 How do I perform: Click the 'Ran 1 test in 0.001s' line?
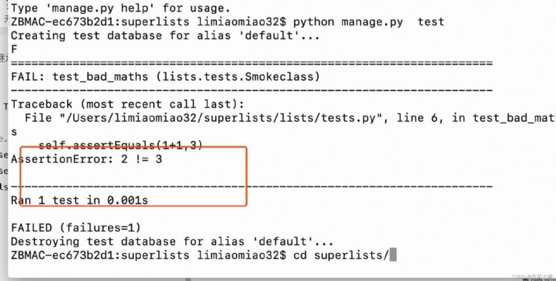(x=79, y=201)
